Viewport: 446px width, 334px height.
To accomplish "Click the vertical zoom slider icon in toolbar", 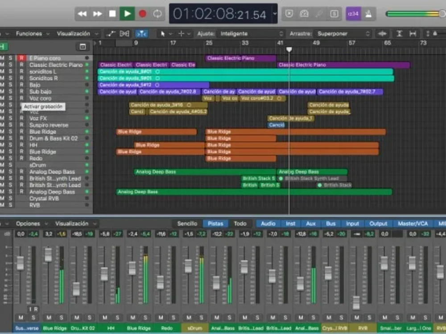I will [428, 34].
